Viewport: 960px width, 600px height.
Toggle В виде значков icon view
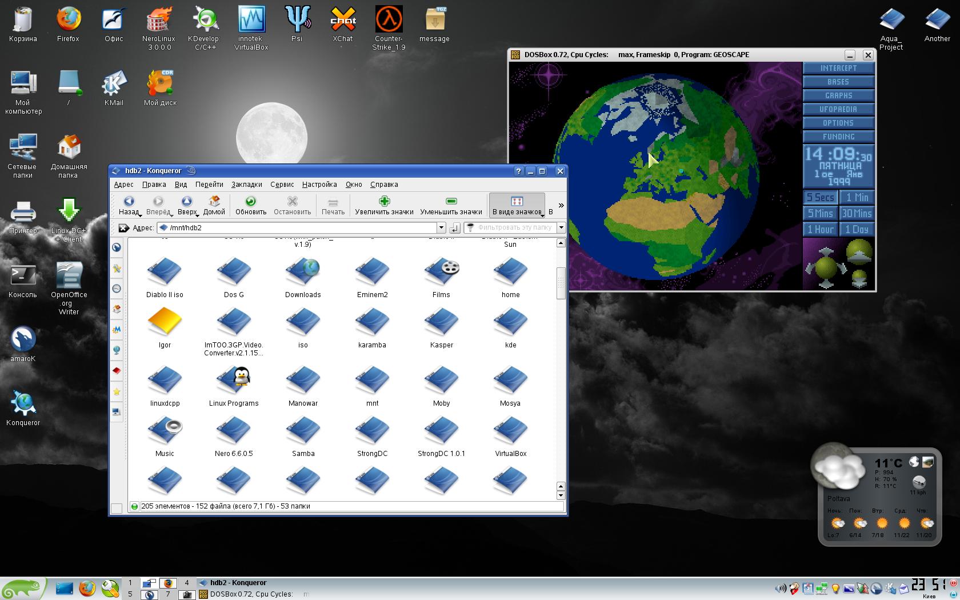pos(517,205)
